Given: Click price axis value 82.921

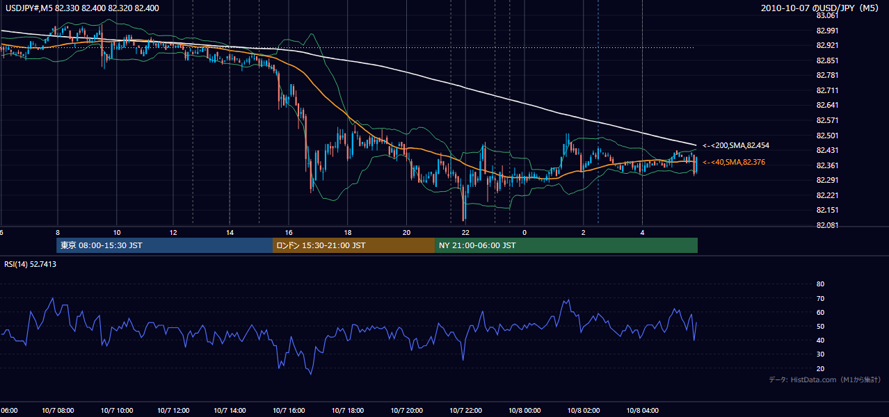Looking at the screenshot, I should (x=827, y=45).
